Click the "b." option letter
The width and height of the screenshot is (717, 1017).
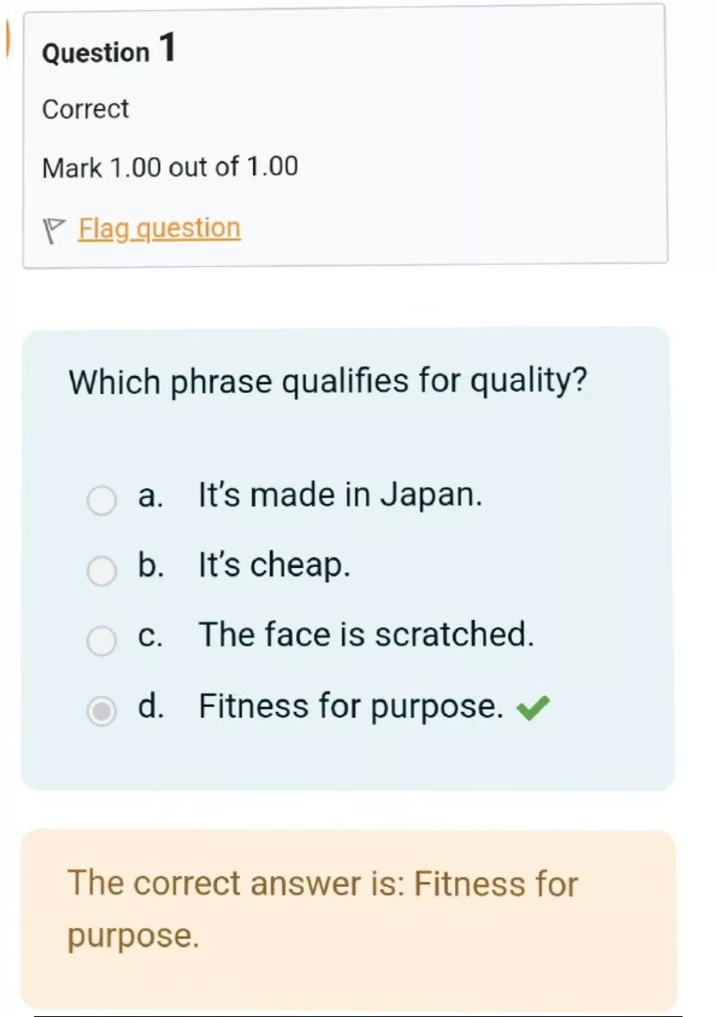point(151,565)
